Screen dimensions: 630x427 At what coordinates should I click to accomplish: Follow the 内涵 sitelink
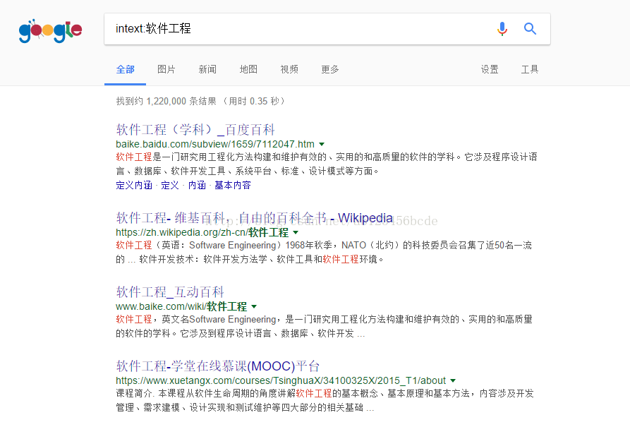197,186
